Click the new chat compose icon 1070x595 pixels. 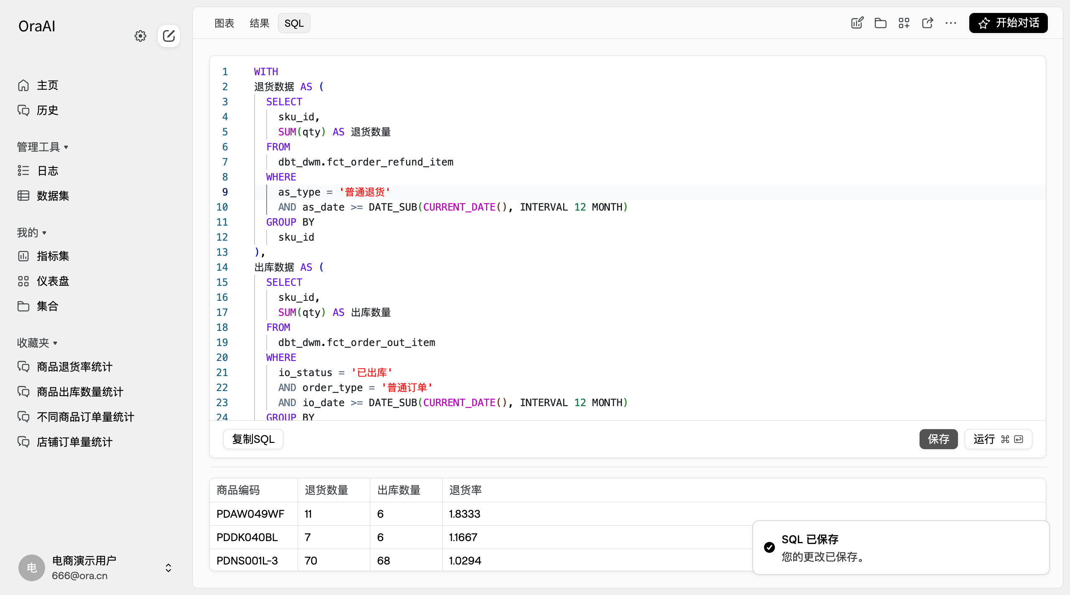(x=169, y=36)
